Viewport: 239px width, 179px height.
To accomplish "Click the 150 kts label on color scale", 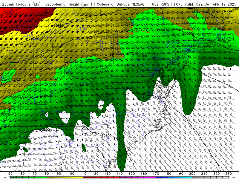I will 132,174.
